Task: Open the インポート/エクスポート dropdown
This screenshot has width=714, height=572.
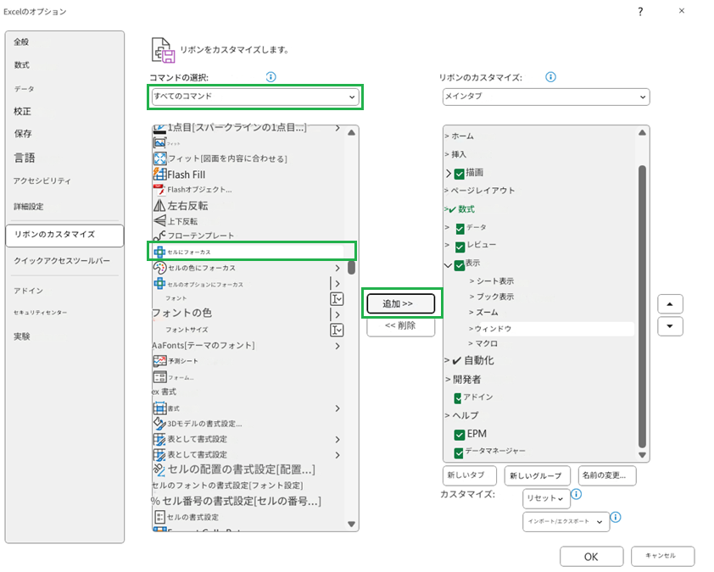Action: [566, 522]
